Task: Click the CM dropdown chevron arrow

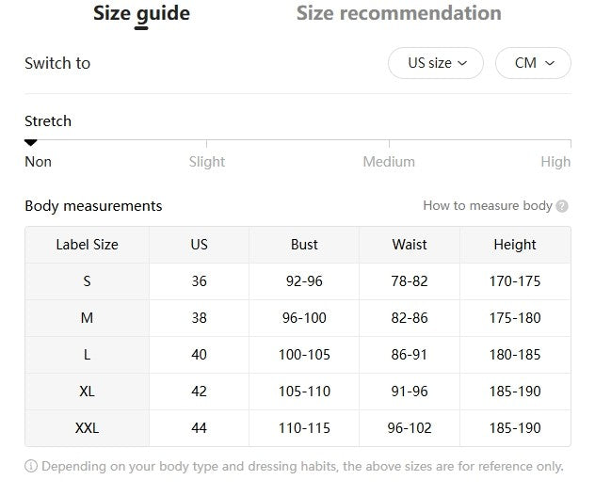Action: [551, 63]
